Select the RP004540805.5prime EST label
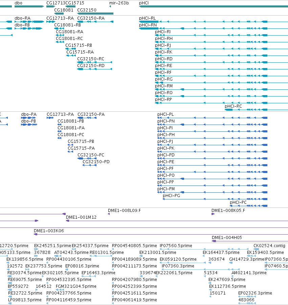This screenshot has height=305, width=288. [134, 246]
